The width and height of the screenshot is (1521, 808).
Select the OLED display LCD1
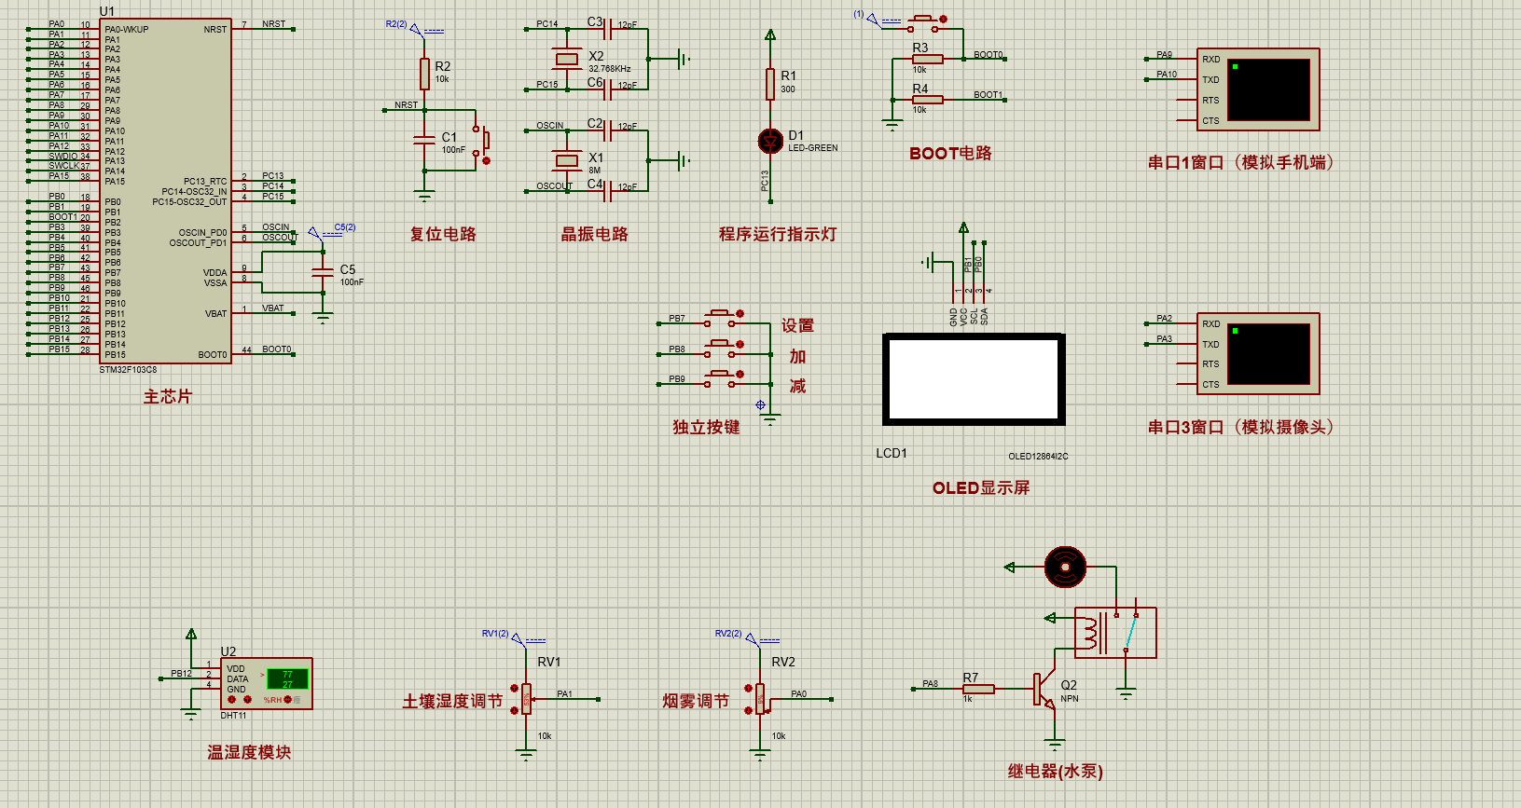[974, 378]
